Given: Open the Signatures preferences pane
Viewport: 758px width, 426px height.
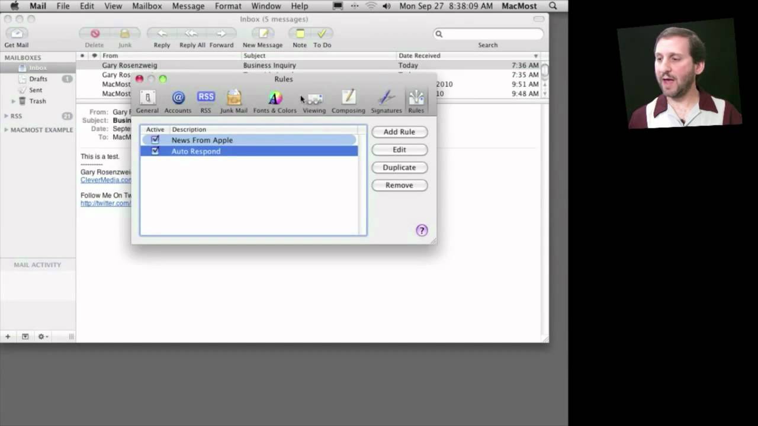Looking at the screenshot, I should (x=386, y=102).
